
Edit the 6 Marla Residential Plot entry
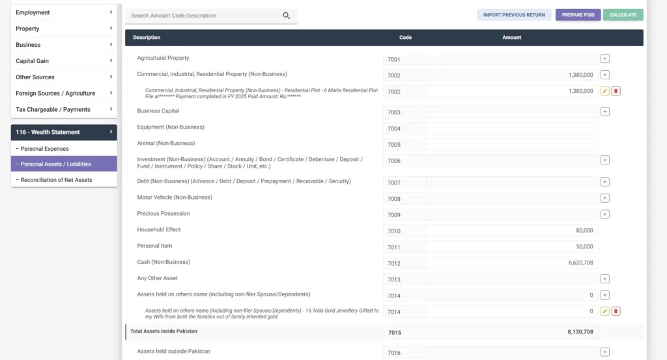point(604,91)
